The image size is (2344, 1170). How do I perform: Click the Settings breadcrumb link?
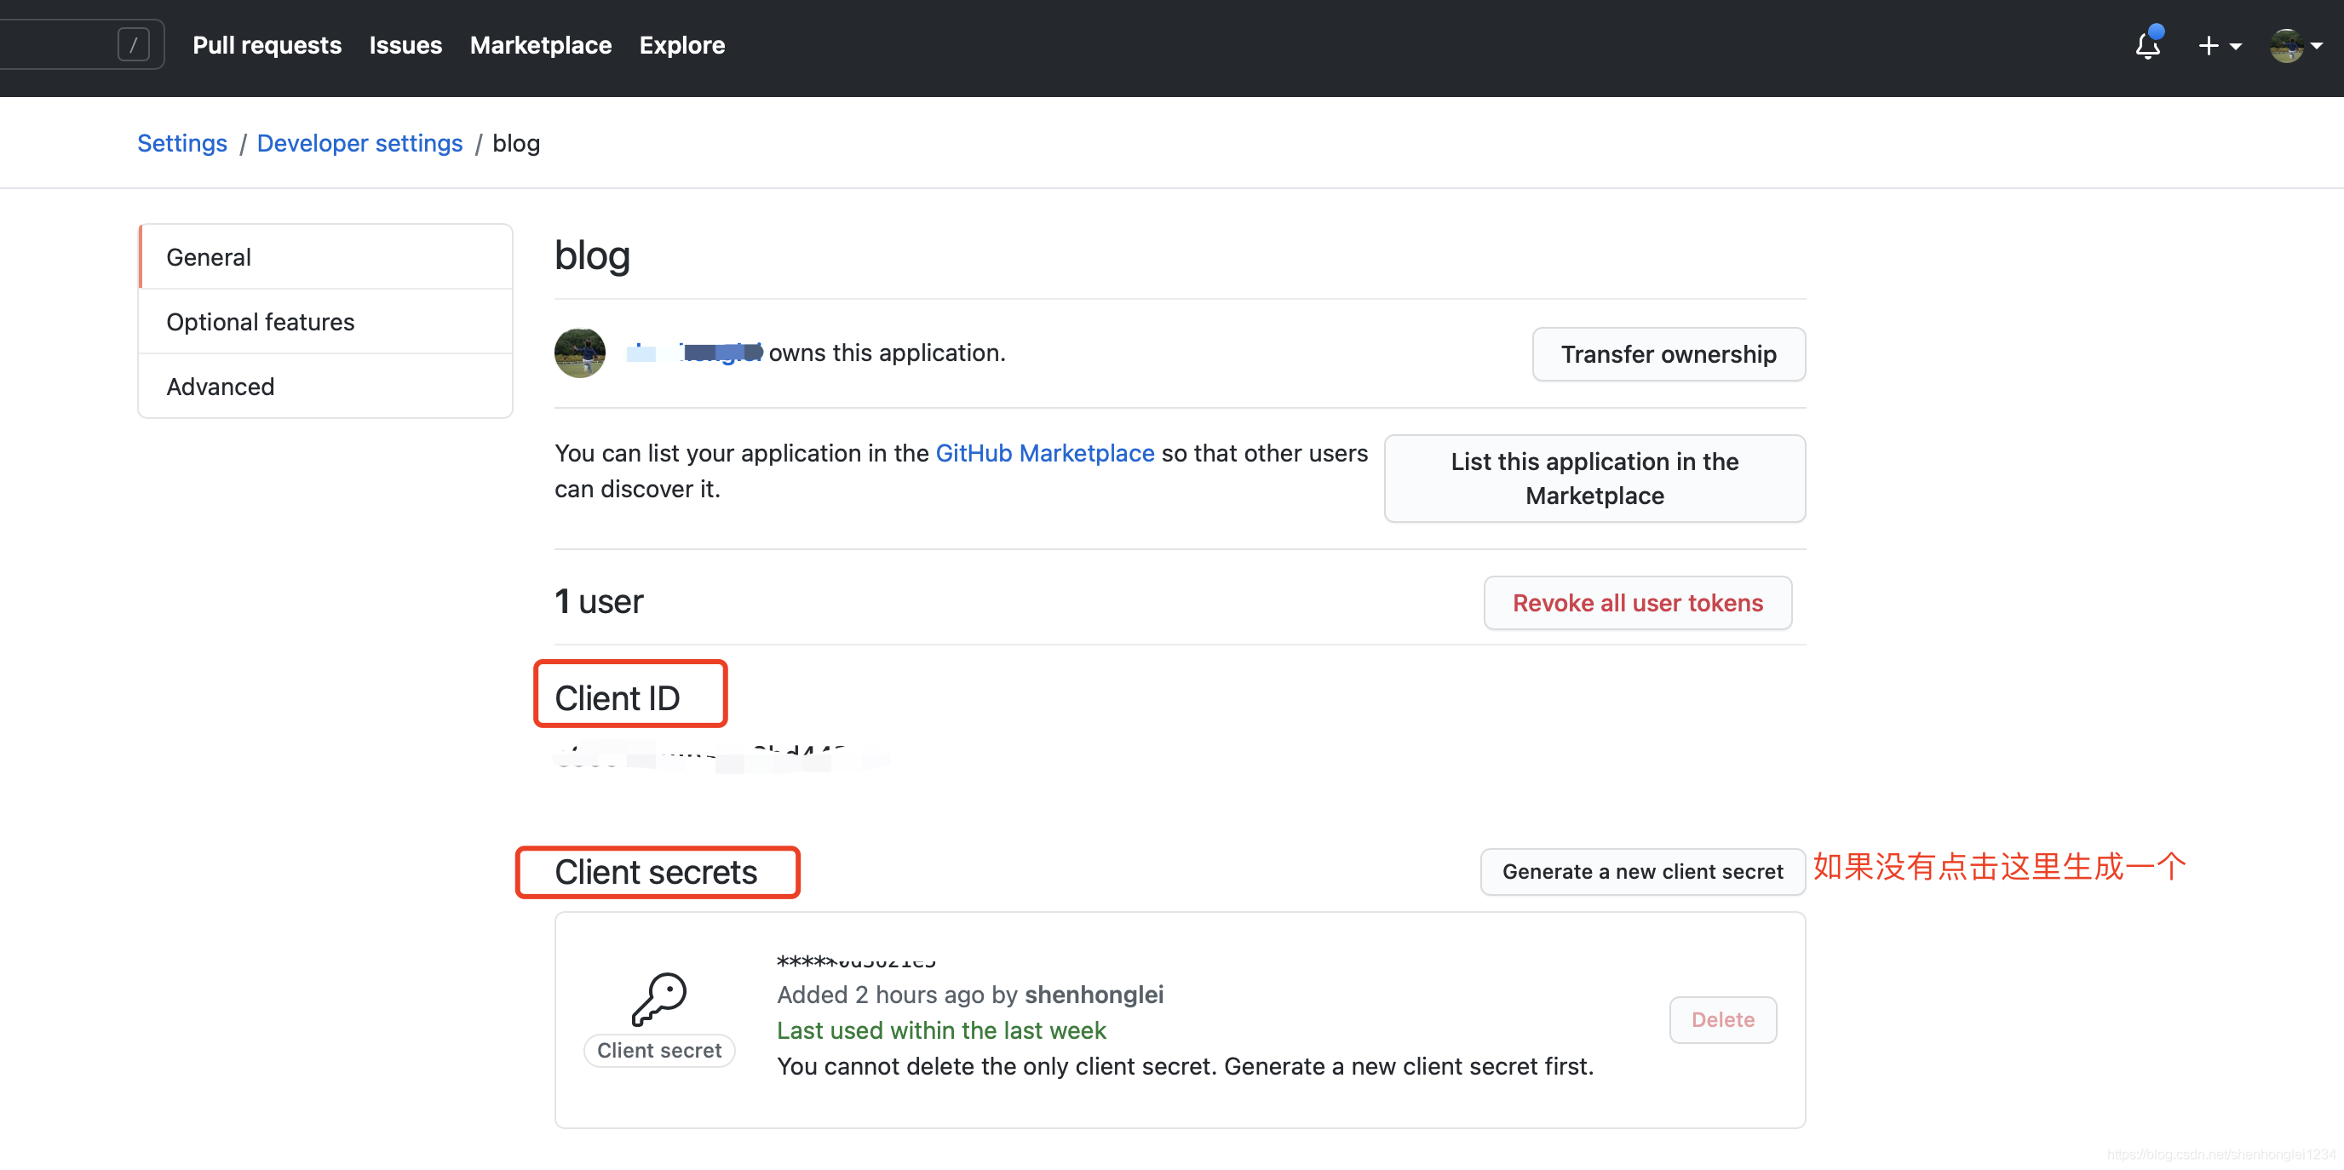[182, 144]
